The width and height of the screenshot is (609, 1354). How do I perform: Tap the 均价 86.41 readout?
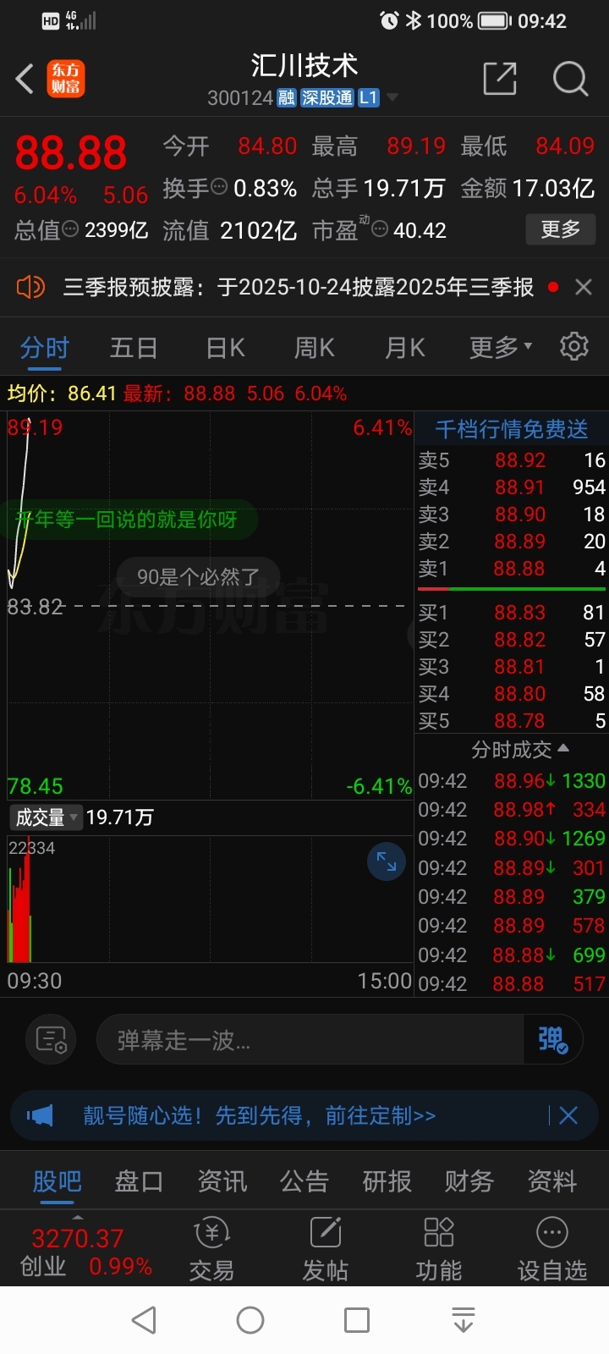point(62,394)
